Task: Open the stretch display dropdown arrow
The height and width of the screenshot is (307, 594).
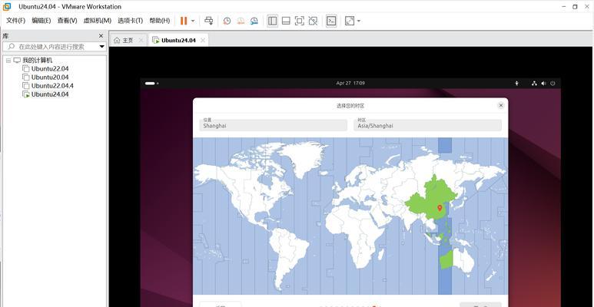Action: click(359, 21)
